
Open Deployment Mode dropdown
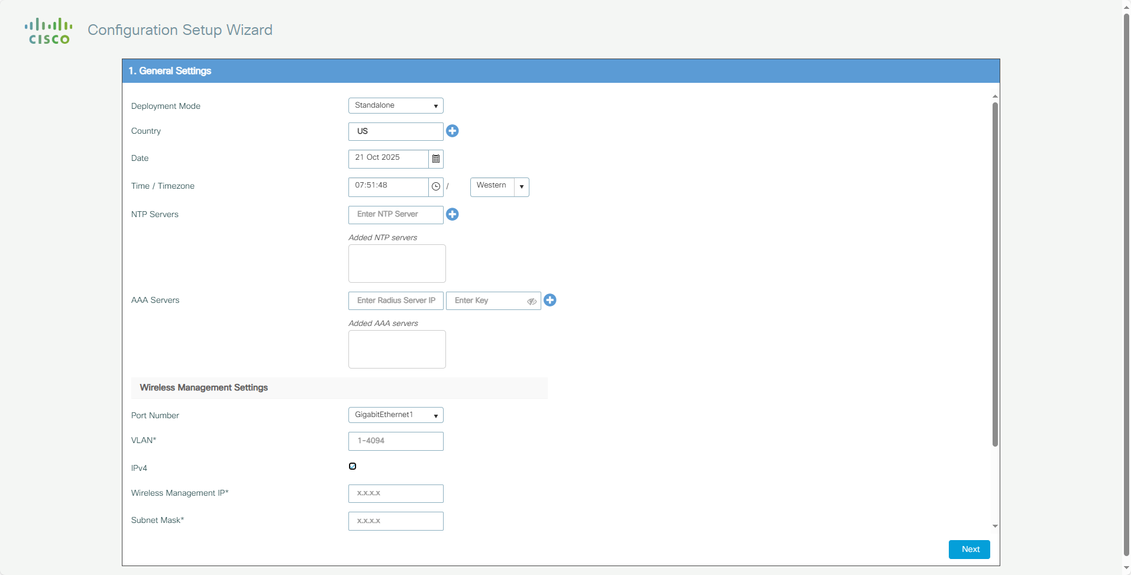point(396,105)
